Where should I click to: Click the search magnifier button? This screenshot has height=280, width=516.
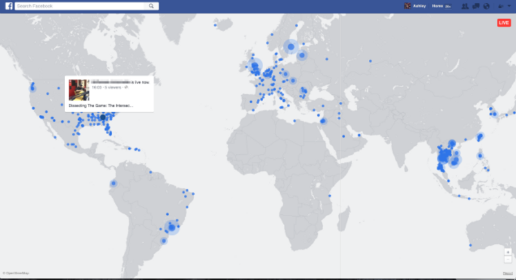(x=152, y=6)
